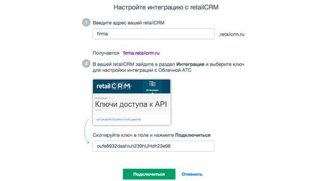
Task: Click the bold Интеграция word in instructions
Action: [190, 64]
